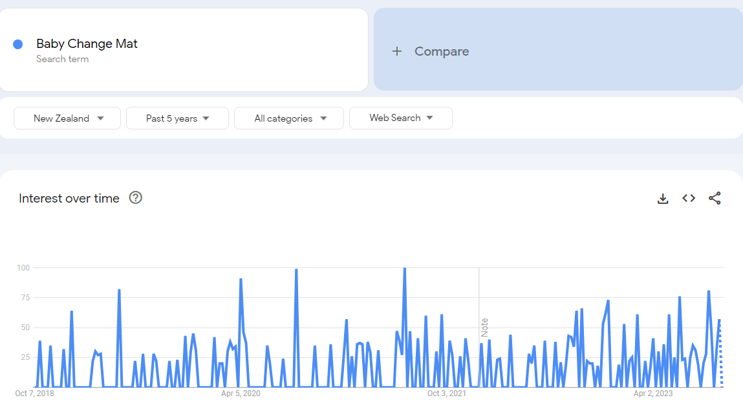Click the plus icon beside Compare

[x=397, y=51]
